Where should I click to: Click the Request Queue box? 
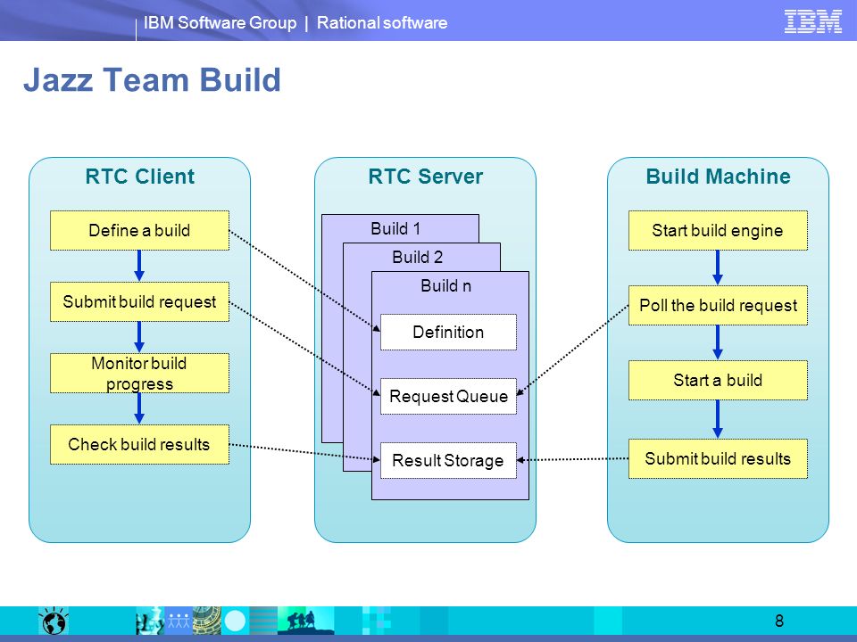448,396
